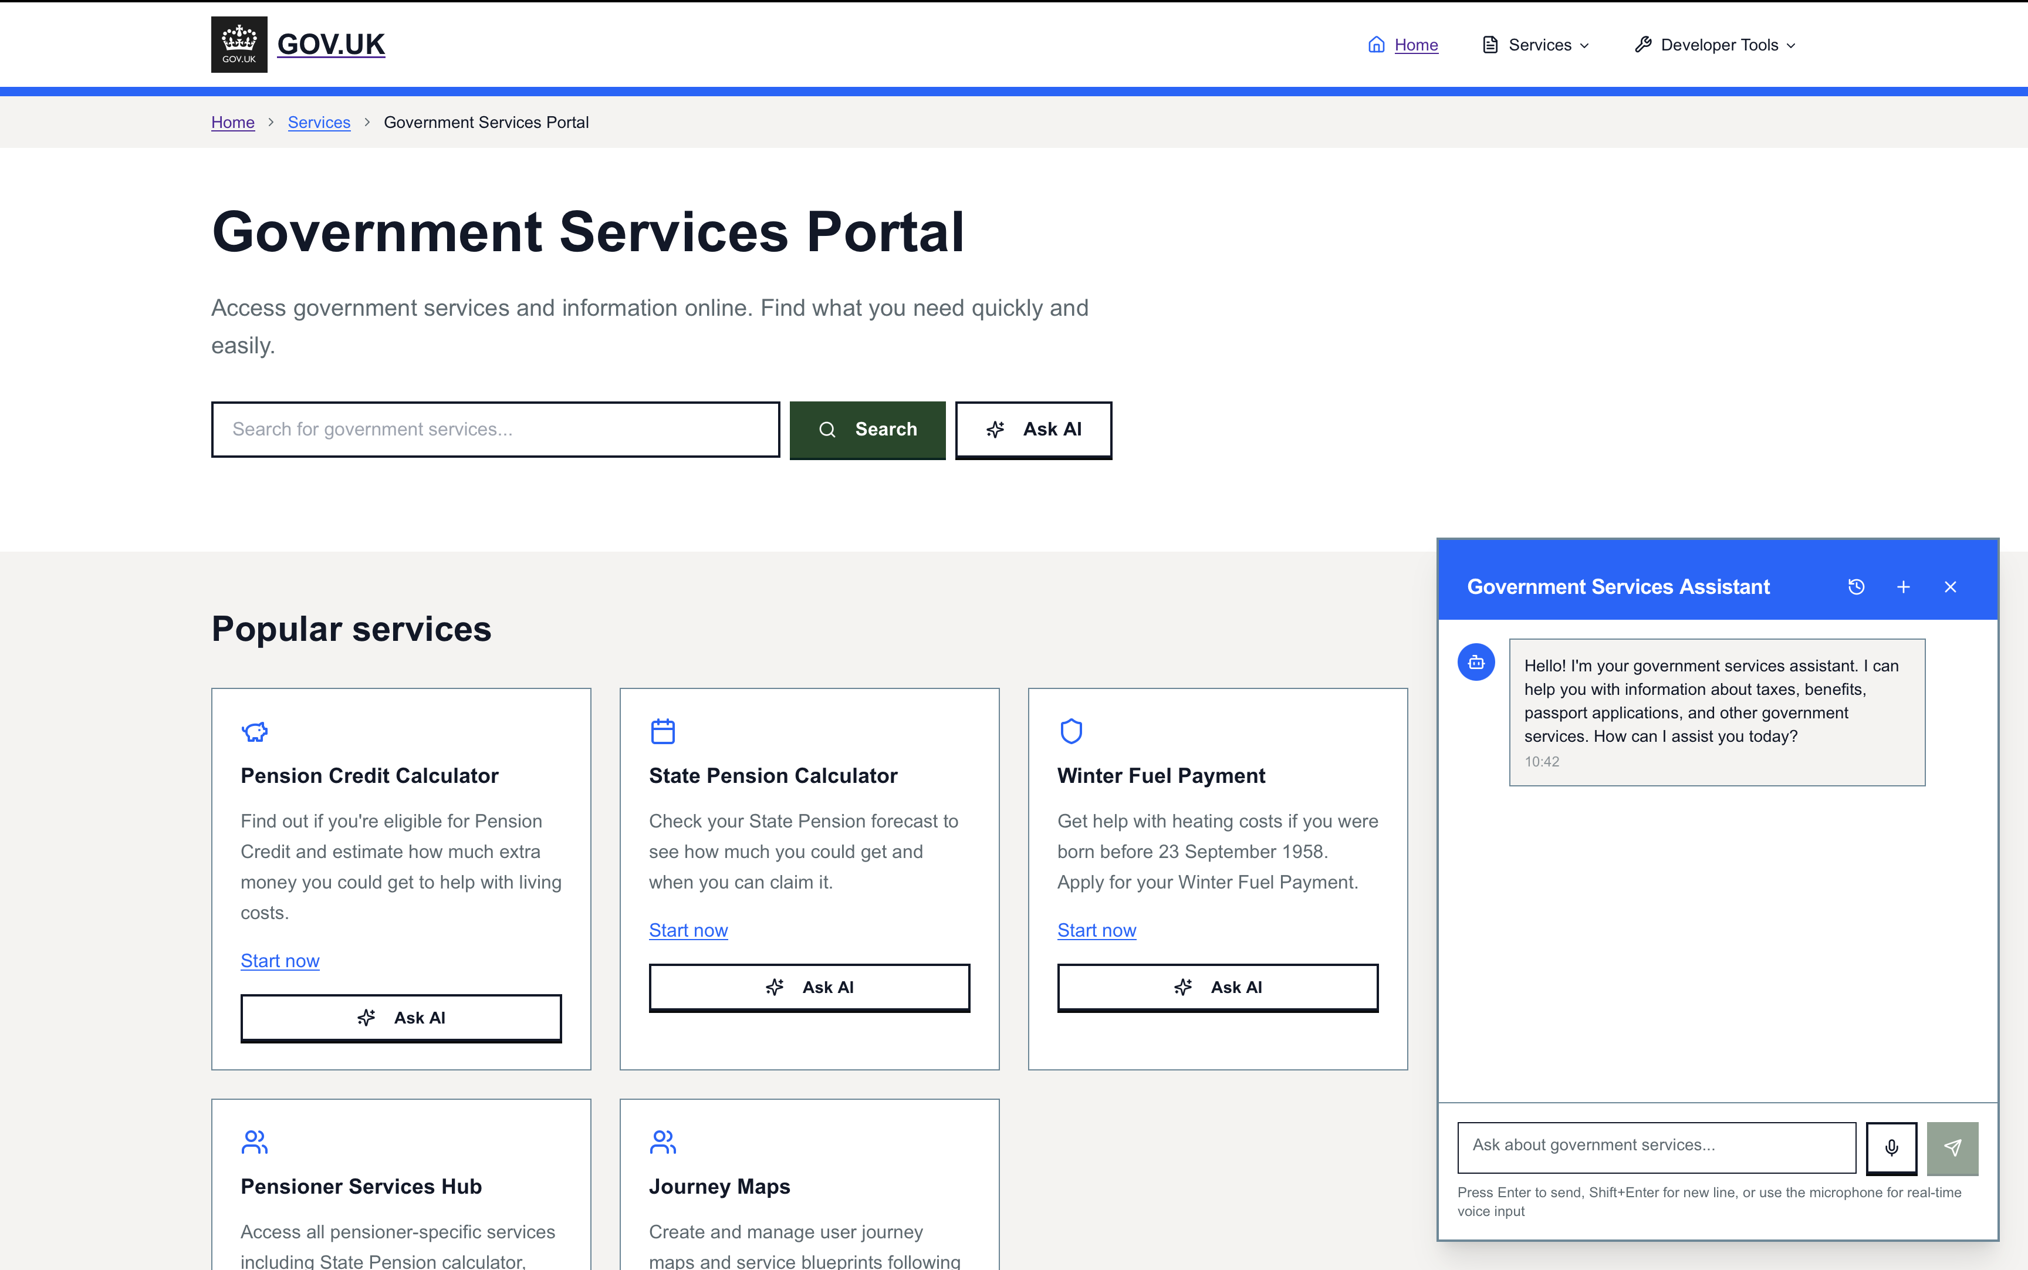Click the shield icon on Winter Fuel card
This screenshot has height=1270, width=2028.
[x=1071, y=732]
